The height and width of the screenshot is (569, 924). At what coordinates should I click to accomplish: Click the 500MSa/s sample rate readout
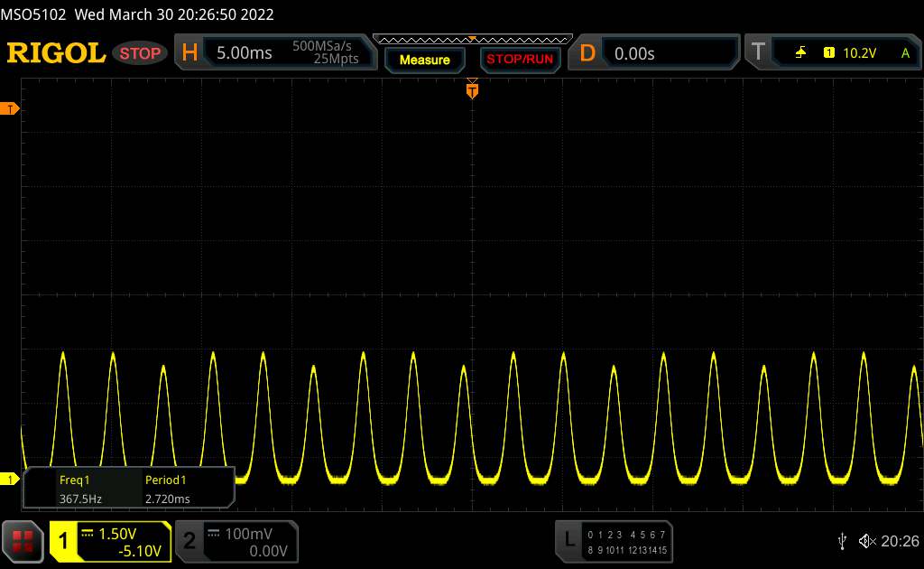(x=322, y=46)
